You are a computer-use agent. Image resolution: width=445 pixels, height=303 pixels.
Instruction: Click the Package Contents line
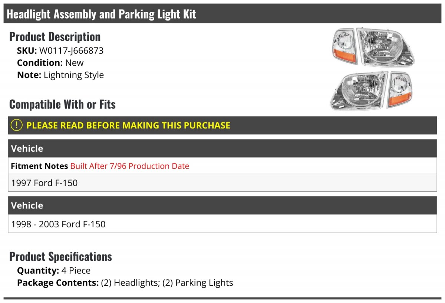pyautogui.click(x=125, y=283)
